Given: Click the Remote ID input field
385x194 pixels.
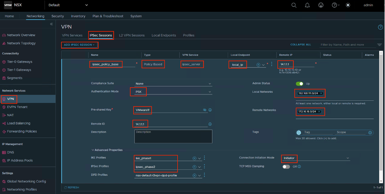Looking at the screenshot, I should tap(170, 124).
